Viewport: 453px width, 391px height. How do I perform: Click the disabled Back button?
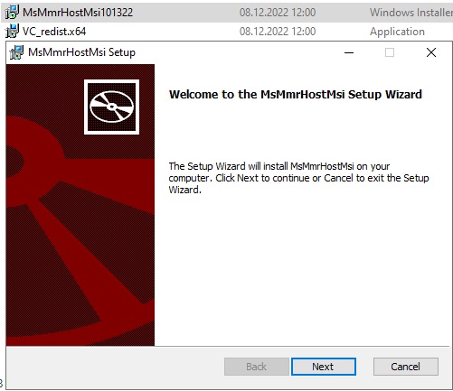pos(257,367)
